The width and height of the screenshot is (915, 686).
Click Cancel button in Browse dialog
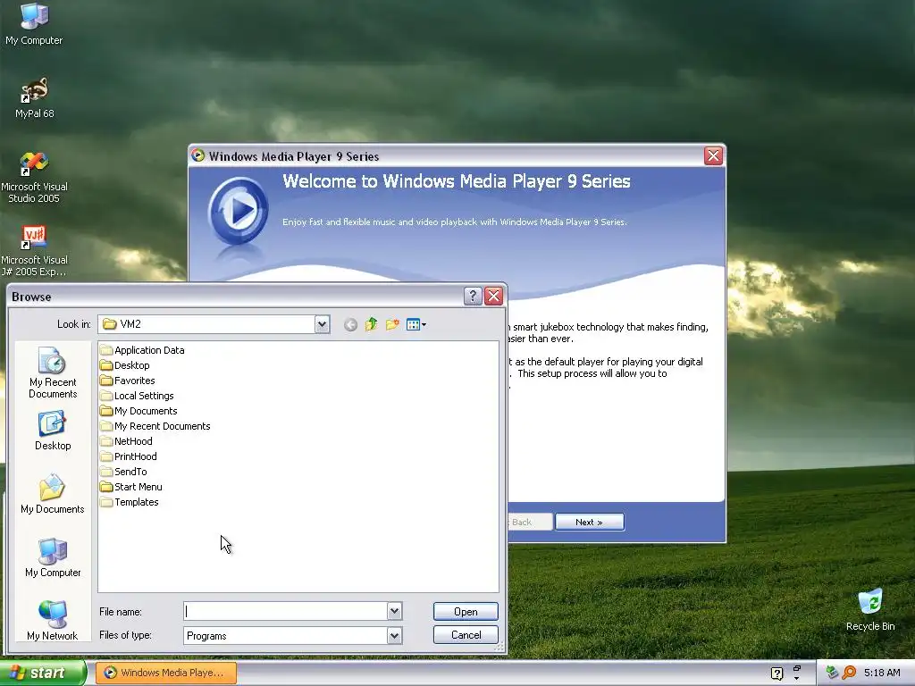466,635
